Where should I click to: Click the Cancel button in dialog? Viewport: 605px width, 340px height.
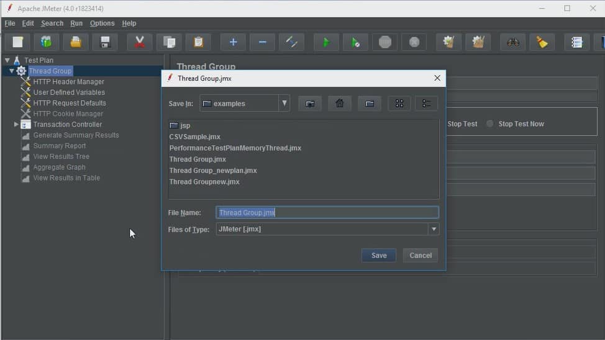tap(421, 255)
